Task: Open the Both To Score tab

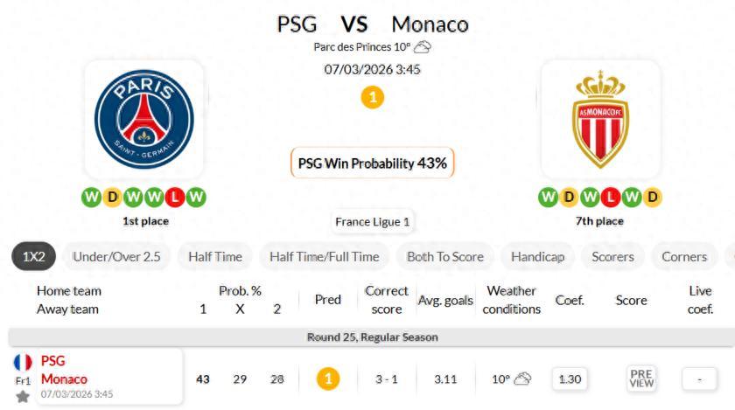Action: (x=445, y=257)
